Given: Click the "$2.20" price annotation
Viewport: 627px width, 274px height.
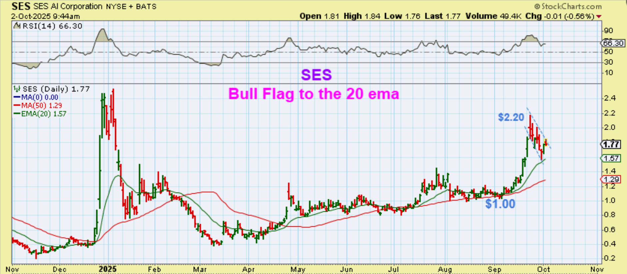Looking at the screenshot, I should pyautogui.click(x=511, y=117).
